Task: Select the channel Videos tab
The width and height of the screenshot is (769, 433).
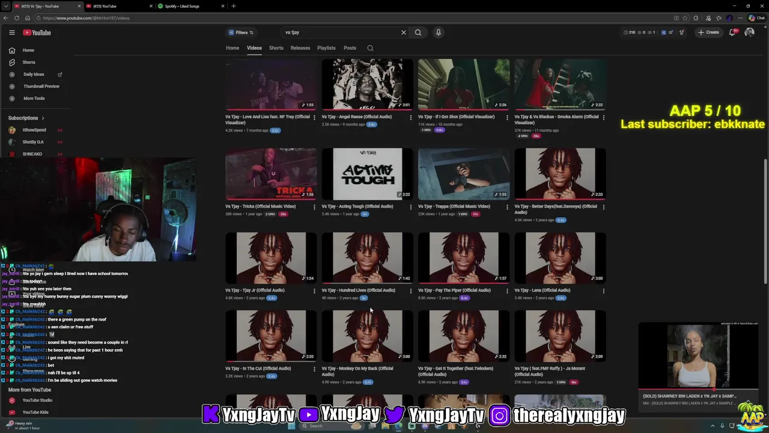Action: click(x=254, y=48)
